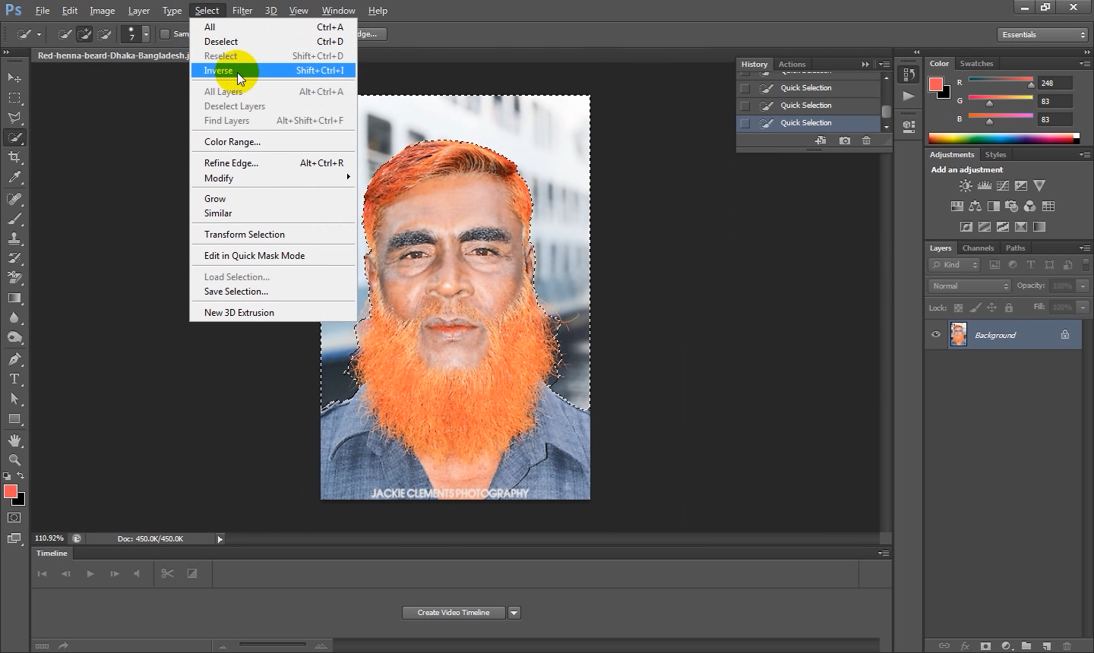Choose the Eyedropper tool
Viewport: 1094px width, 653px height.
(14, 178)
